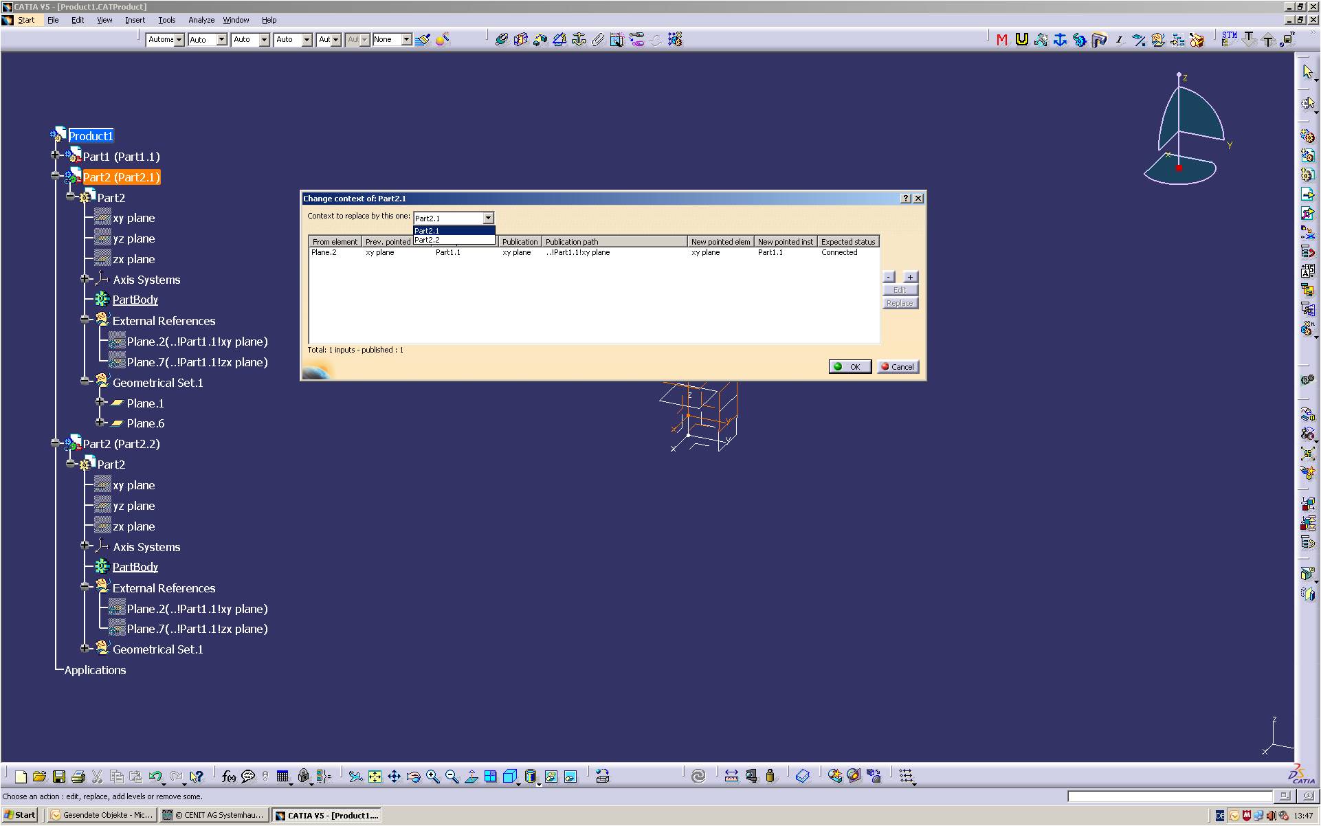Select the Plane.2 row in dialog table
Viewport: 1321px width, 826px height.
pyautogui.click(x=594, y=252)
